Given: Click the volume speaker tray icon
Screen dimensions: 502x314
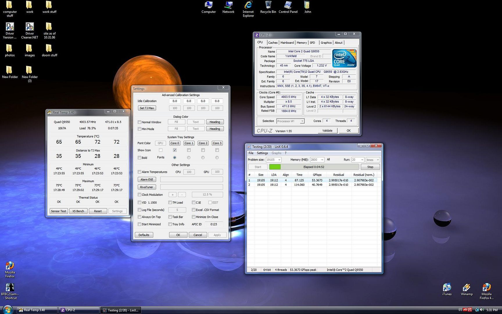Looking at the screenshot, I should [x=482, y=310].
